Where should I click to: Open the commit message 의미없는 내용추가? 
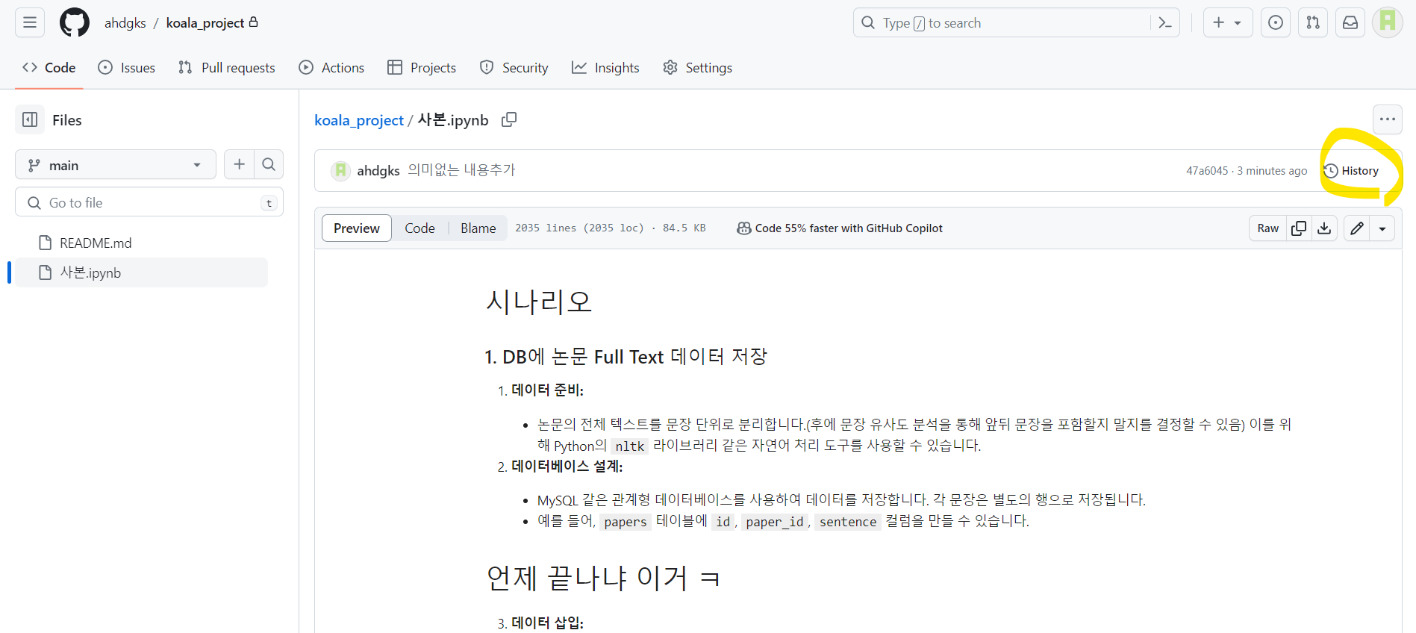(x=461, y=170)
